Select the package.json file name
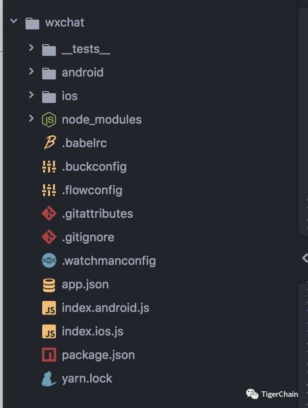 pyautogui.click(x=98, y=355)
